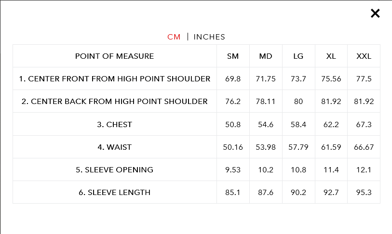Image resolution: width=392 pixels, height=234 pixels.
Task: Select the LG column header
Action: pos(298,56)
